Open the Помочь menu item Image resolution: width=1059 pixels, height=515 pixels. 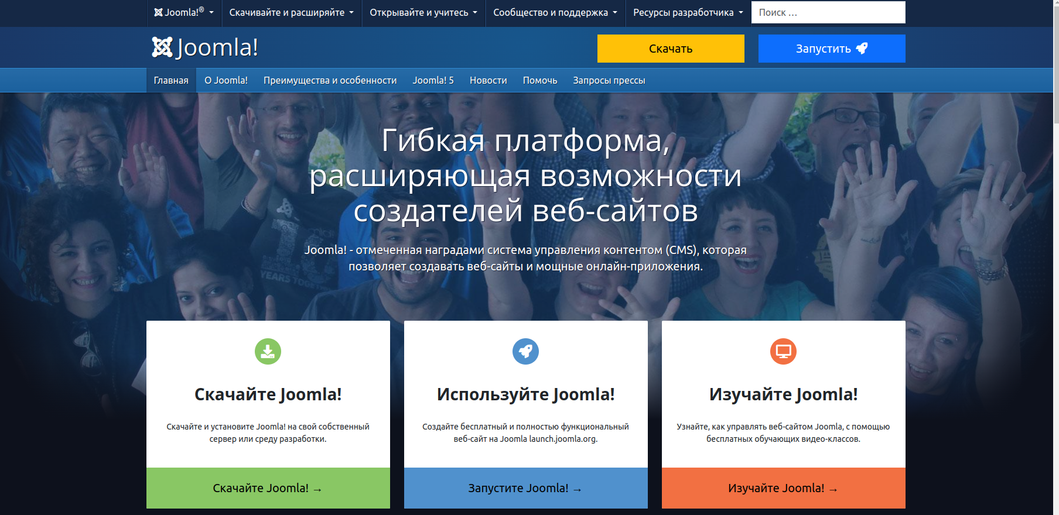coord(540,80)
